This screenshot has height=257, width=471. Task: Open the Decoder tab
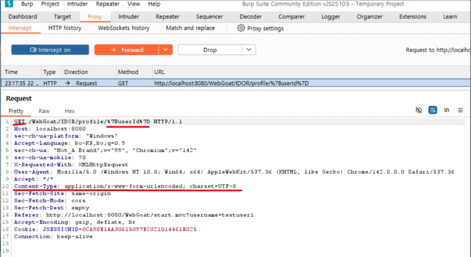click(251, 17)
